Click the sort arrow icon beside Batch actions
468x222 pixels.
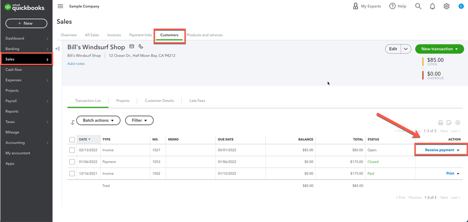72,122
